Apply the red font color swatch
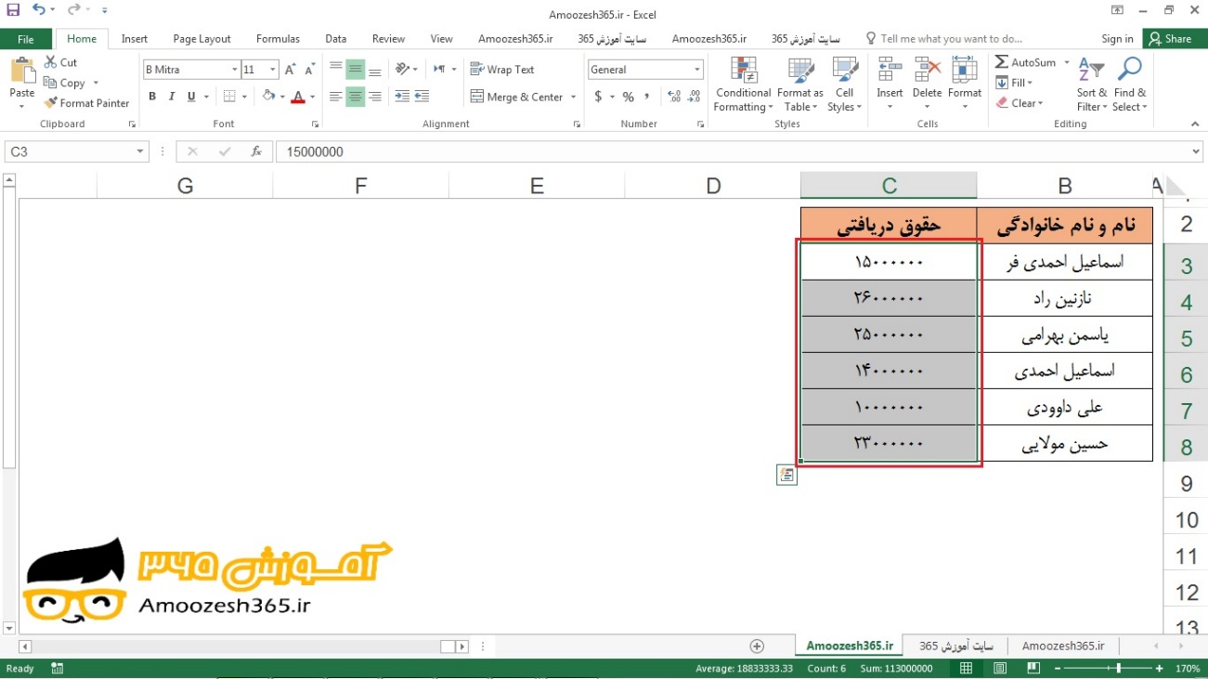 [x=298, y=97]
